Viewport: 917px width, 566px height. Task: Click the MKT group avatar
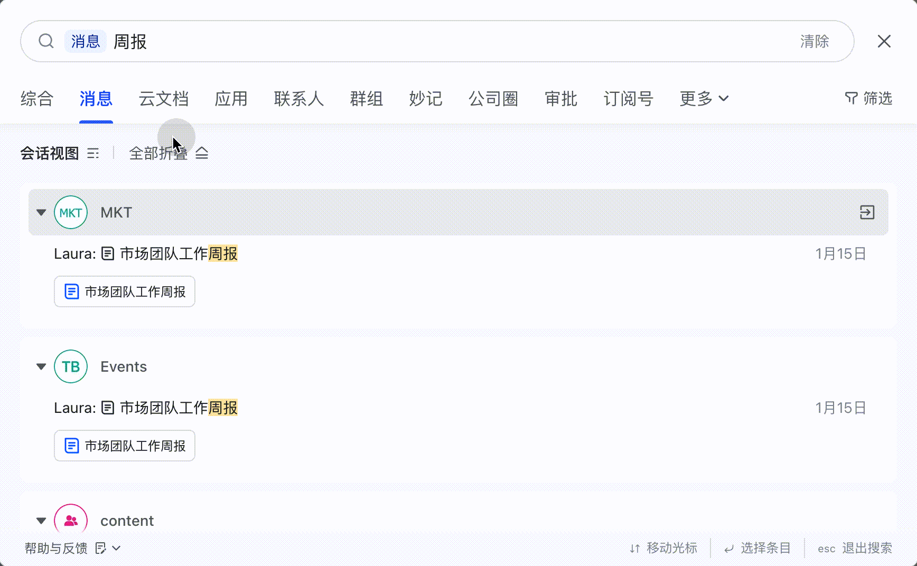[x=71, y=212]
